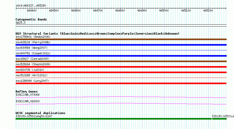Select the nsv600781 (Cooper2011) blue bar
The width and height of the screenshot is (234, 129).
pos(121,56)
